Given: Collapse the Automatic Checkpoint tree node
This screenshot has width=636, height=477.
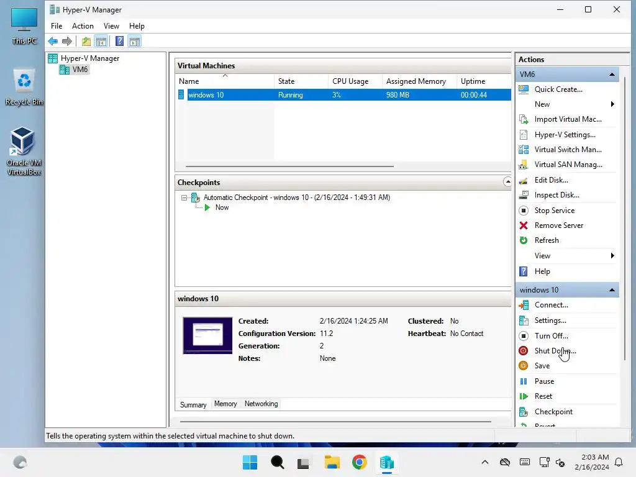Looking at the screenshot, I should tap(184, 198).
